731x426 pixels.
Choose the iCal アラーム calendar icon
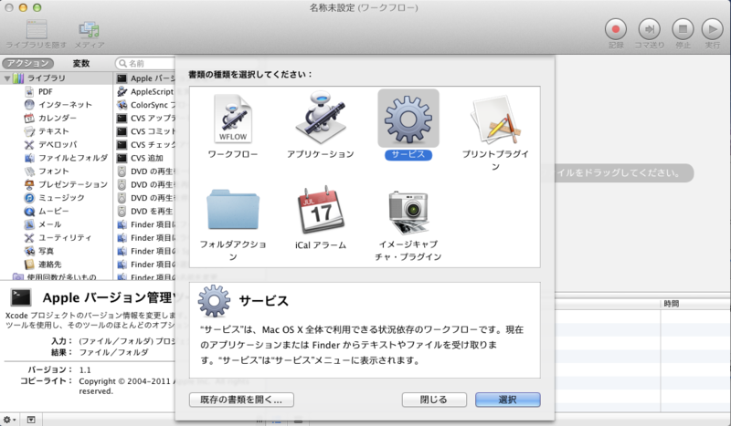click(321, 210)
